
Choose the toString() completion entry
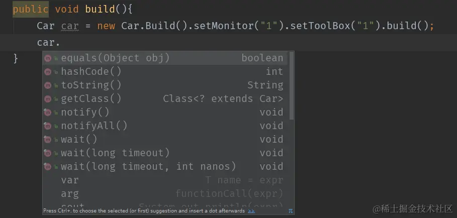(x=91, y=85)
